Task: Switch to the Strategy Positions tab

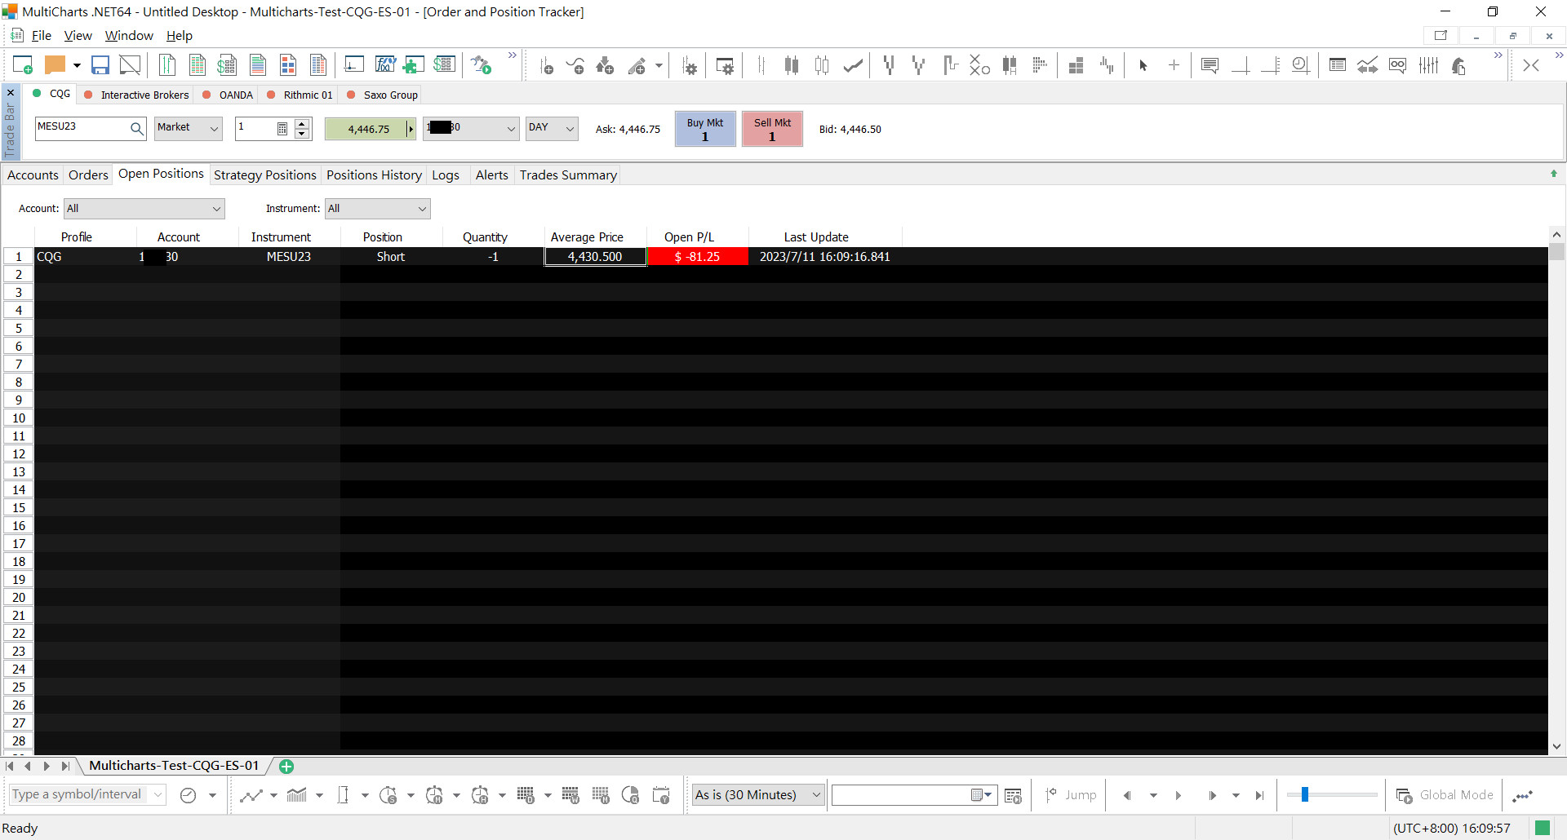Action: [x=265, y=175]
